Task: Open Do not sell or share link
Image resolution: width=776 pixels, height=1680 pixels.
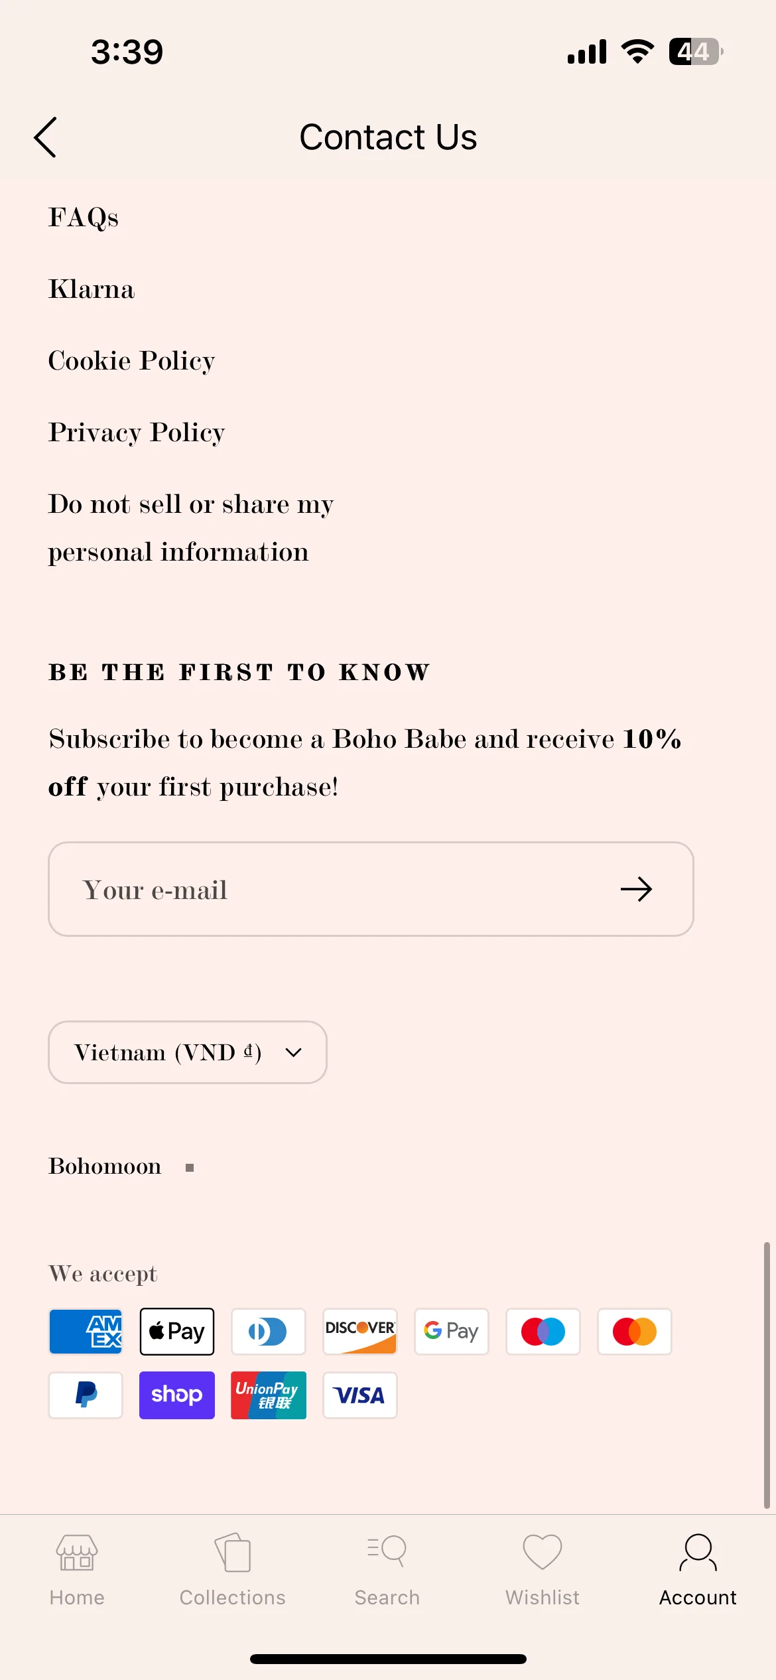Action: (x=191, y=528)
